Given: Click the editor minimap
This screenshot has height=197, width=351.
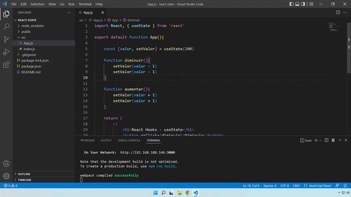Looking at the screenshot, I should [x=336, y=27].
